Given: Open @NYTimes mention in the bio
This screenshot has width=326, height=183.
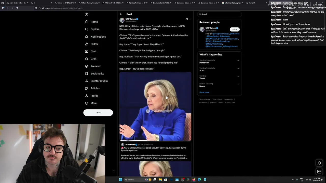Looking at the screenshot, I should 235,34.
